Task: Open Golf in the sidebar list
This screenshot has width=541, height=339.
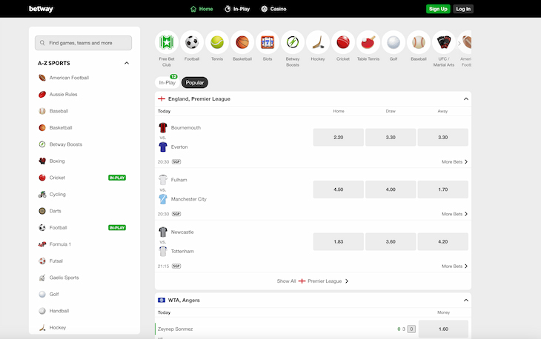Action: pyautogui.click(x=54, y=294)
